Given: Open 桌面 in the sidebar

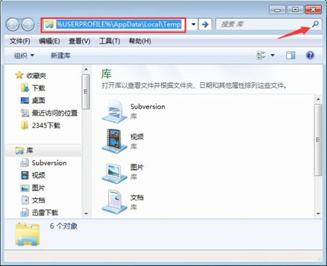Looking at the screenshot, I should click(x=39, y=101).
